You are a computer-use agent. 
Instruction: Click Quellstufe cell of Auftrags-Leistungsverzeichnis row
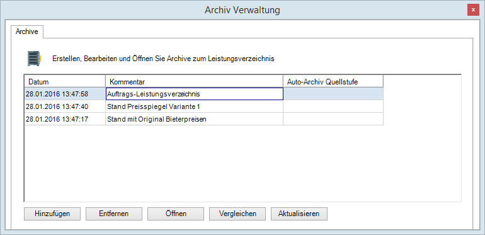point(333,95)
